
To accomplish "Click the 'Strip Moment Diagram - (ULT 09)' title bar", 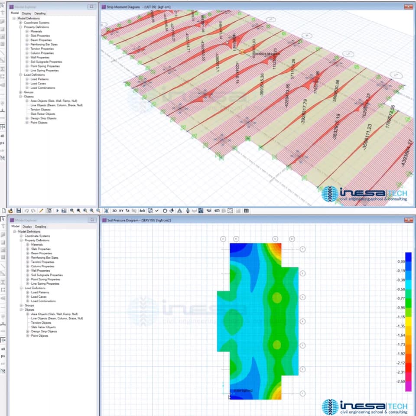I will pyautogui.click(x=257, y=7).
